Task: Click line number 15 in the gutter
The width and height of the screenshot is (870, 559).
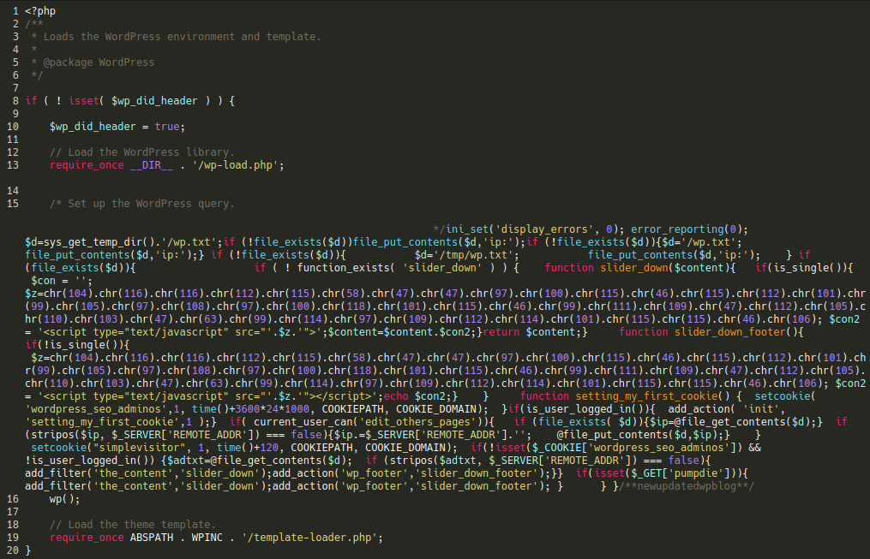Action: 13,204
